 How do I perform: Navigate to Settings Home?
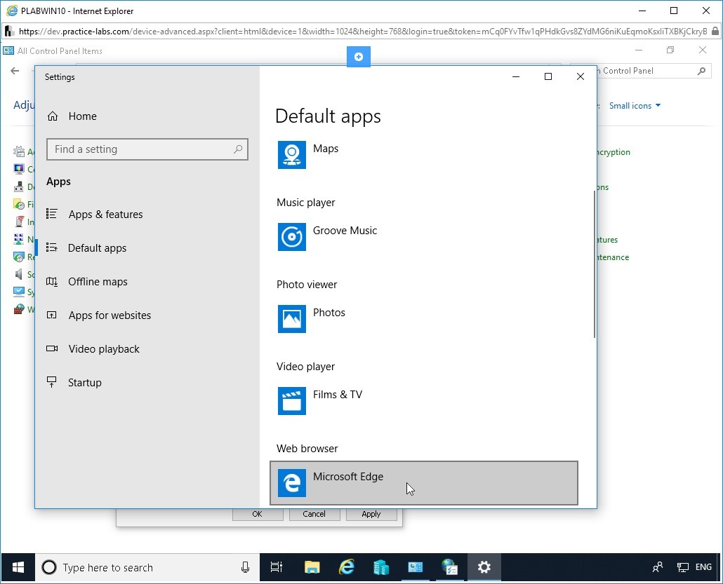(x=83, y=116)
